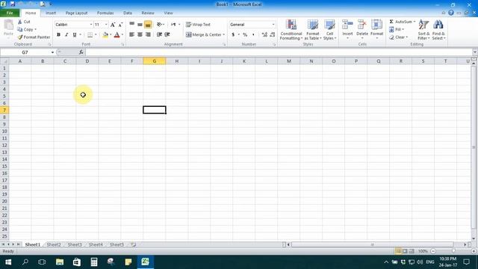478x269 pixels.
Task: Click Insert cells icon
Action: (347, 25)
